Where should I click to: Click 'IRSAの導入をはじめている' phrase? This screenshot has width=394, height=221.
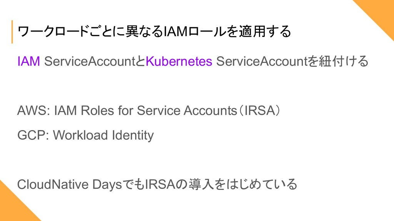click(x=221, y=185)
